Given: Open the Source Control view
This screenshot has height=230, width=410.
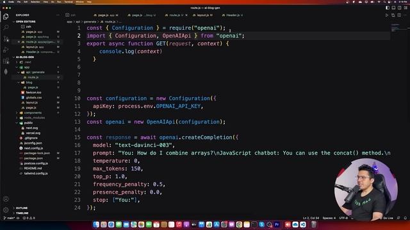Looking at the screenshot, I should [6, 39].
